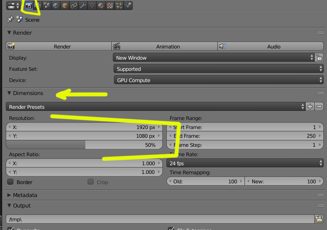The height and width of the screenshot is (230, 327).
Task: Click the Output panel drag grip
Action: [x=321, y=206]
